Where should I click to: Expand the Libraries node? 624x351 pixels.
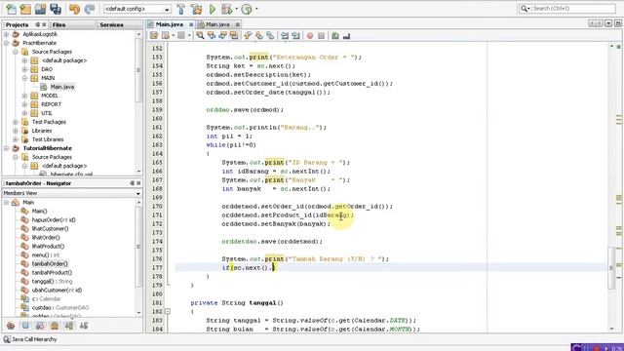[16, 131]
